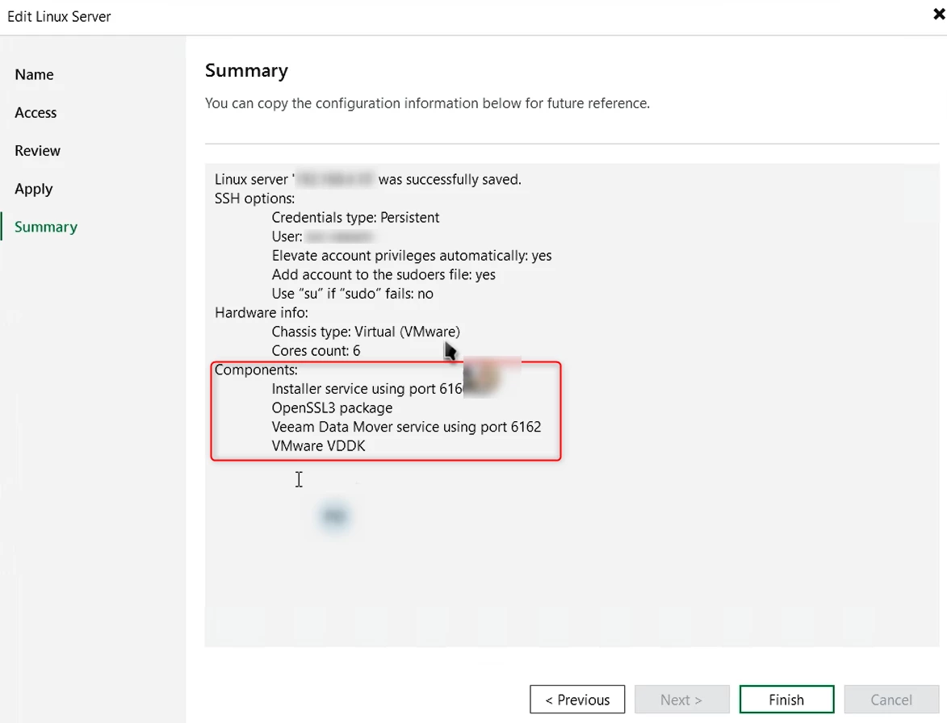Switch to the Review step

click(37, 151)
